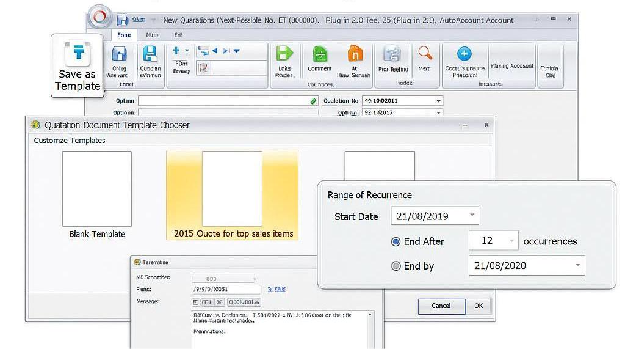The height and width of the screenshot is (349, 625).
Task: Click the Blank Template label link
Action: (x=97, y=234)
